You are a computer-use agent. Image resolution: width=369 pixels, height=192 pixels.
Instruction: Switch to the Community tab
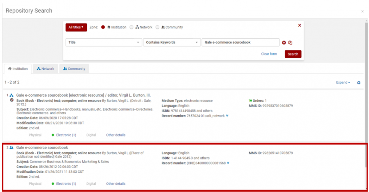[x=74, y=69]
